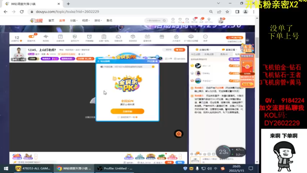Open the cube box icon in toolbar

click(133, 37)
